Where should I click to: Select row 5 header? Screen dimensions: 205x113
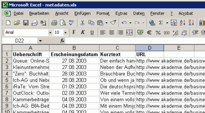[x=7, y=80]
